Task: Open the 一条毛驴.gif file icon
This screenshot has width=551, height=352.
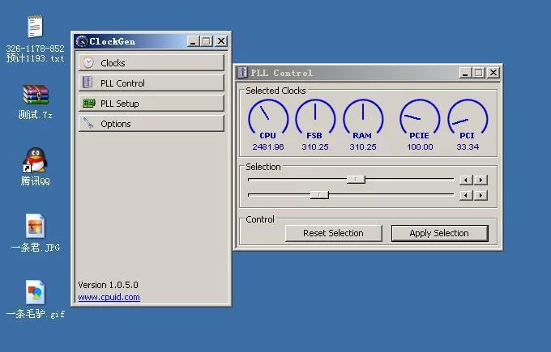Action: 35,292
